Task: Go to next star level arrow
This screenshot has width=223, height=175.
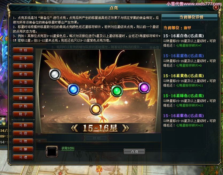Action: coord(126,128)
